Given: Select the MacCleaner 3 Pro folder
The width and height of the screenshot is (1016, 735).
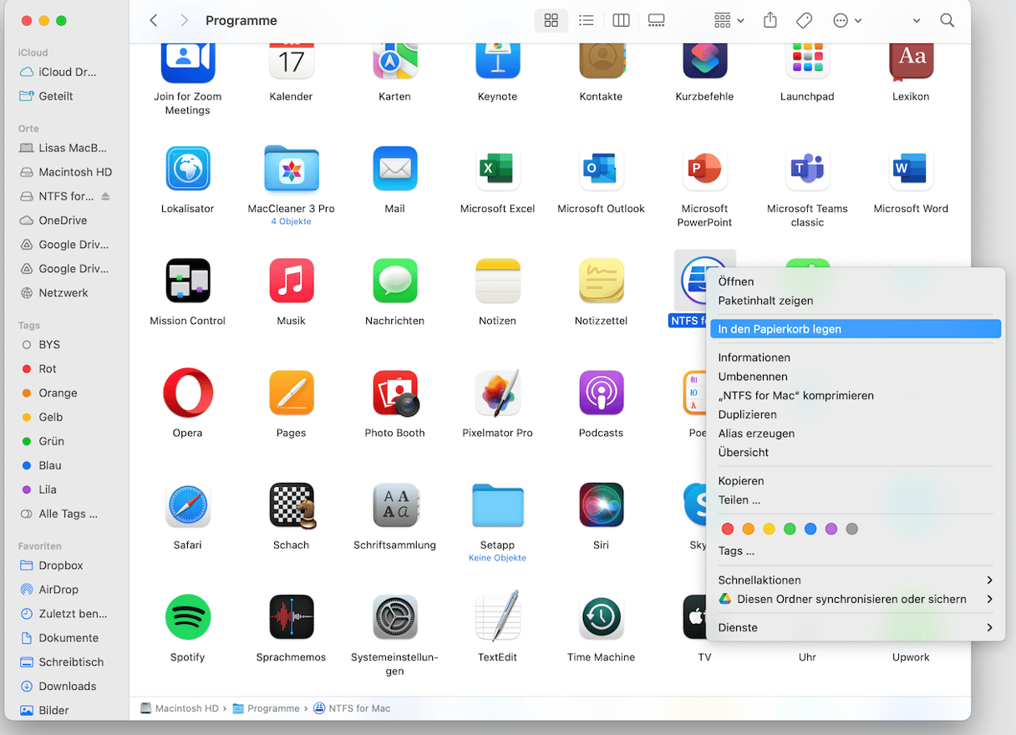Looking at the screenshot, I should point(291,170).
